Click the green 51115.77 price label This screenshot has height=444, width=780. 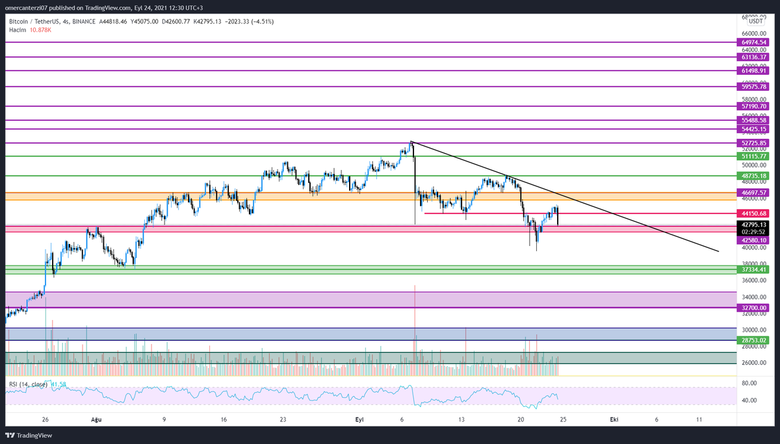[x=753, y=156]
